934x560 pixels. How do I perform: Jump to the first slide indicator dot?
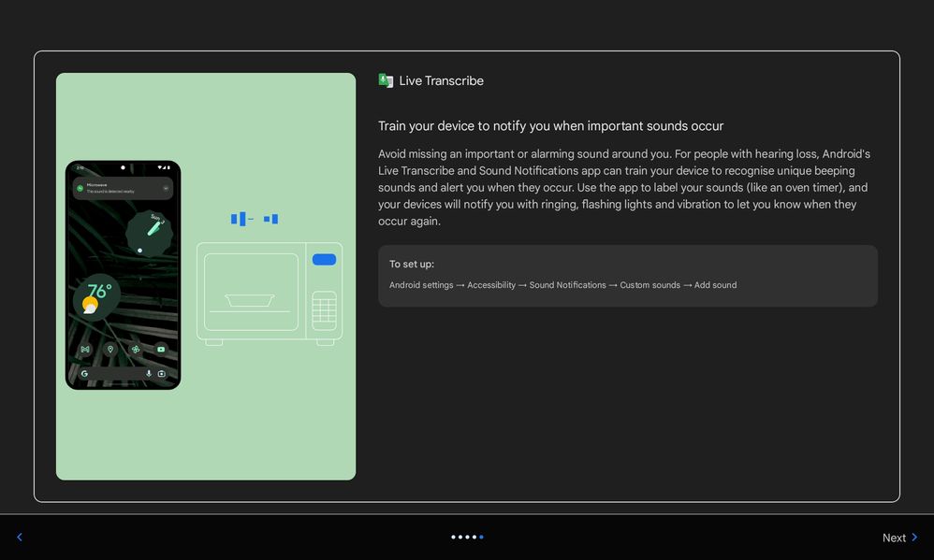click(x=453, y=537)
